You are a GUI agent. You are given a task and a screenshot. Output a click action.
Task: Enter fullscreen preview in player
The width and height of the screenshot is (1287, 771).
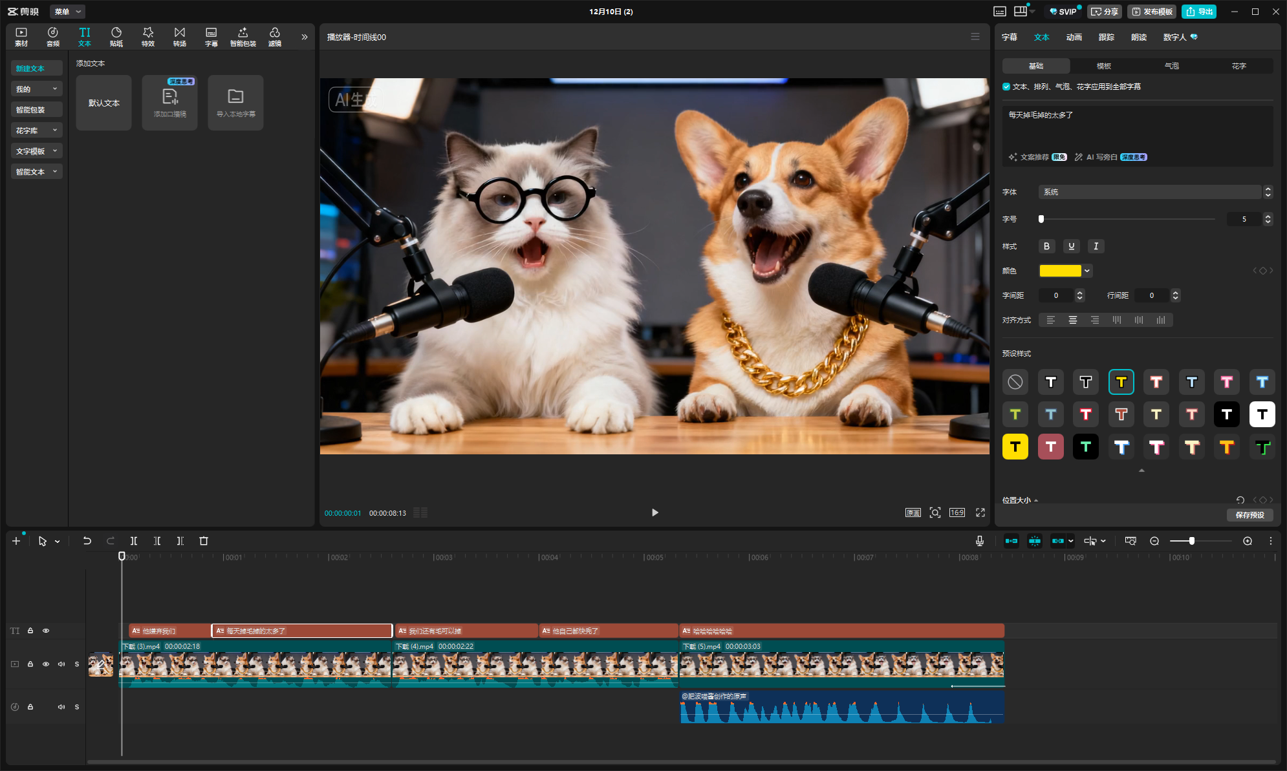point(980,512)
